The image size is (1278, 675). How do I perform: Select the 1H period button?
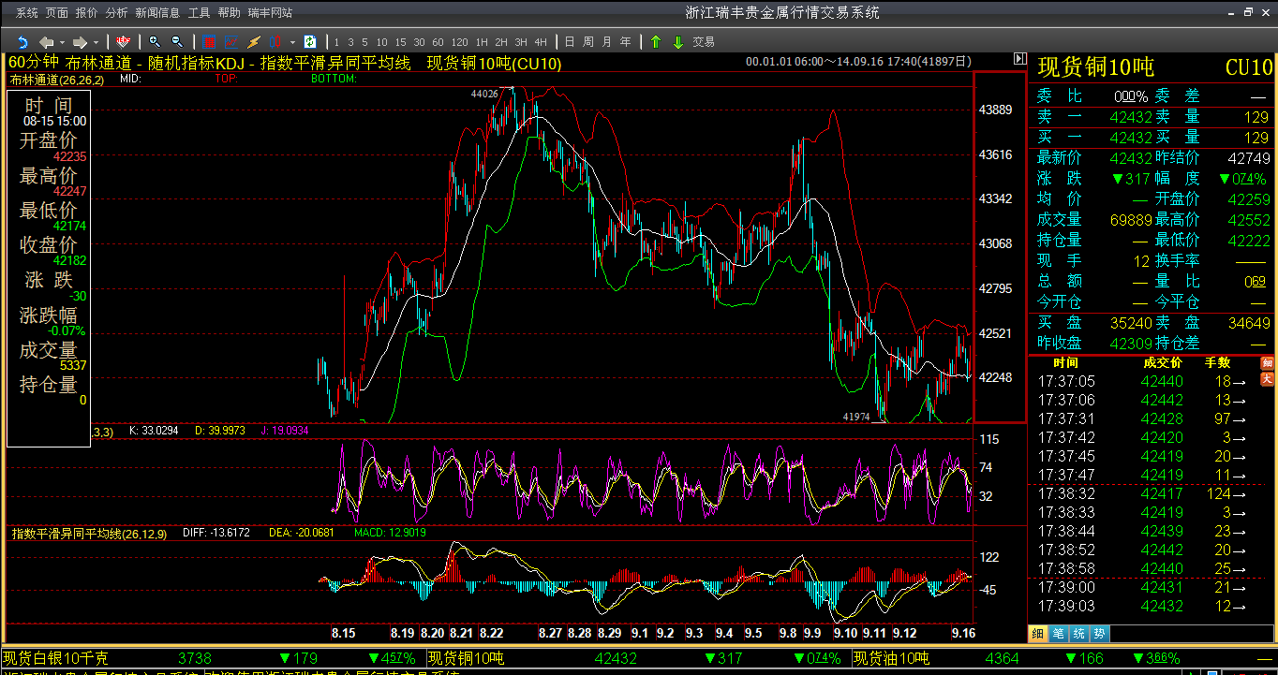click(482, 42)
